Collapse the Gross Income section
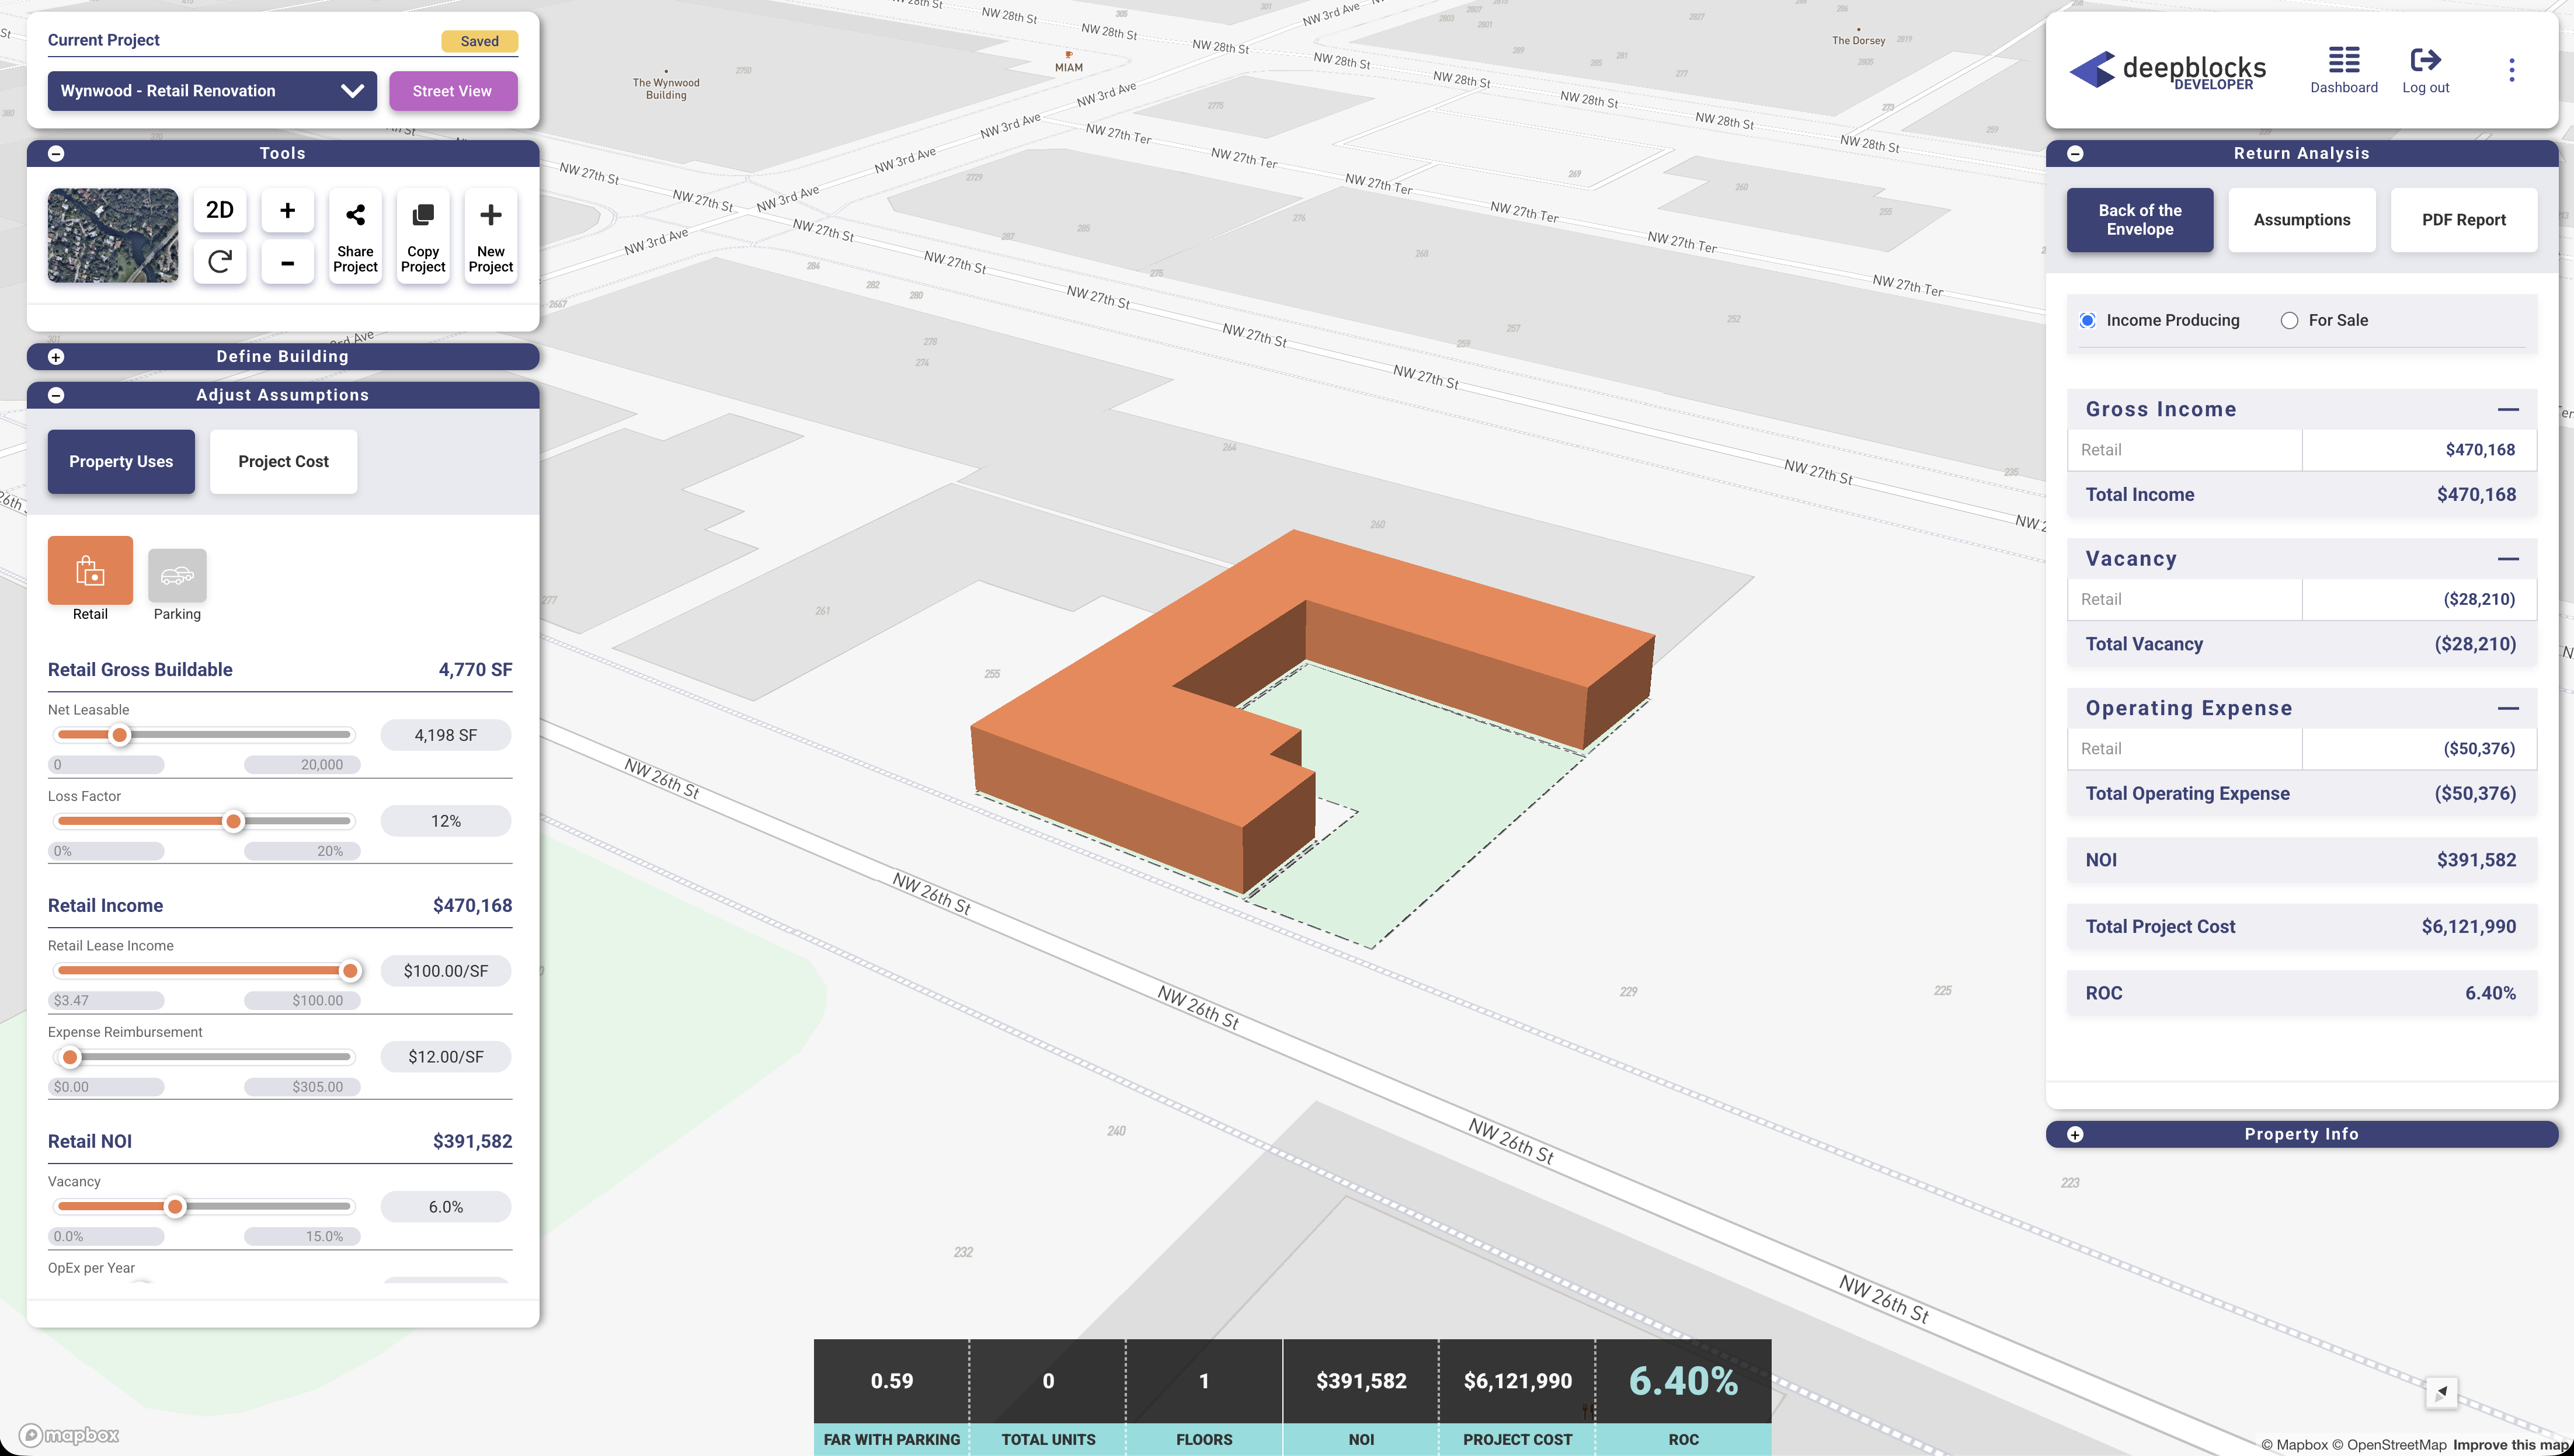Viewport: 2574px width, 1456px height. pos(2507,409)
